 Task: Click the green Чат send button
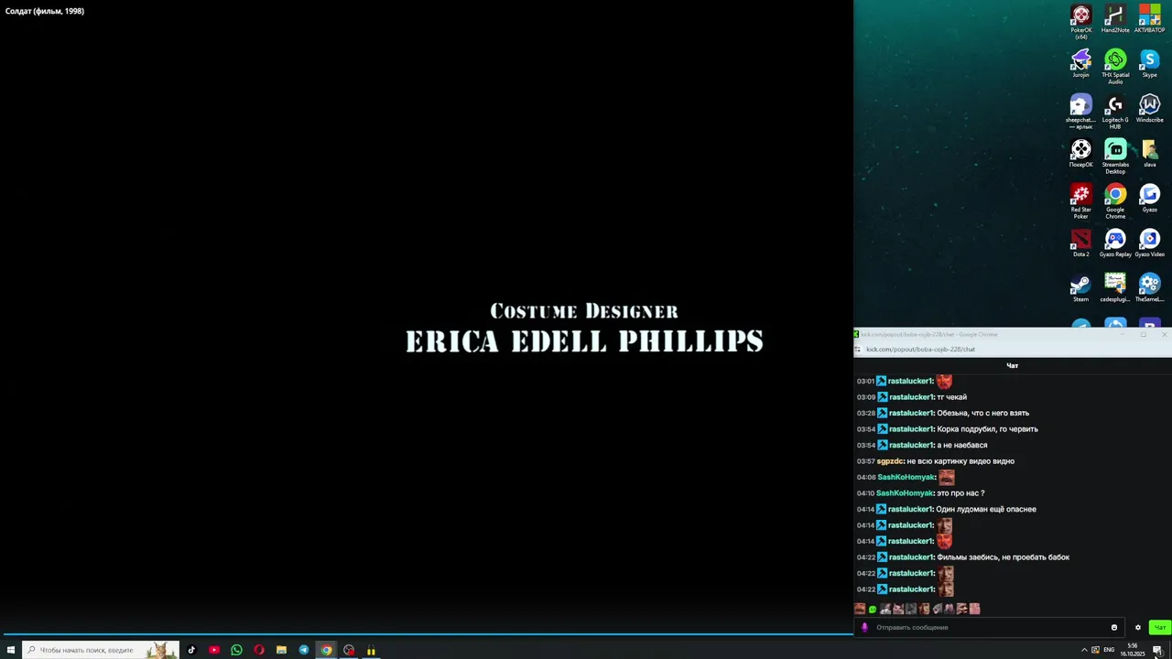click(x=1159, y=628)
